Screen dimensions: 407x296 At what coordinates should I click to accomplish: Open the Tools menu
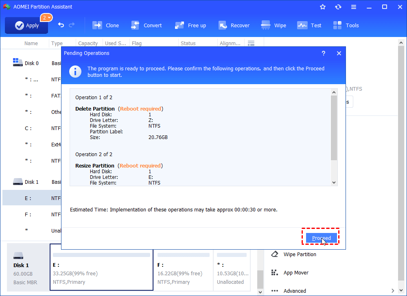click(346, 25)
